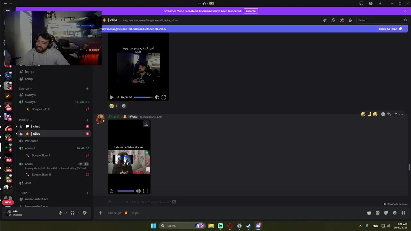The image size is (411, 231).
Task: Click the attach file plus button
Action: [x=101, y=213]
